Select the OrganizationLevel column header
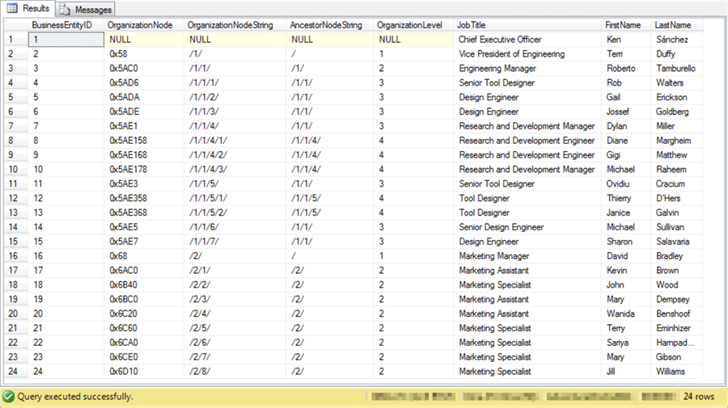Image resolution: width=728 pixels, height=408 pixels. click(x=413, y=25)
